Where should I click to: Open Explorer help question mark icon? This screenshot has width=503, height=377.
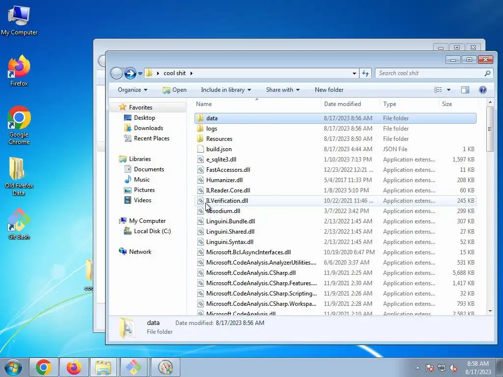(x=482, y=90)
